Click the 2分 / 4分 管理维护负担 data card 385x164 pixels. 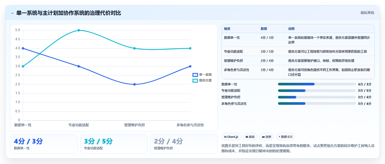coord(184,144)
